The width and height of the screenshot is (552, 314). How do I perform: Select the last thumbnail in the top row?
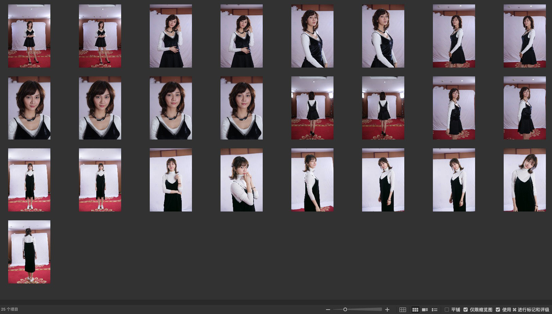pyautogui.click(x=525, y=36)
